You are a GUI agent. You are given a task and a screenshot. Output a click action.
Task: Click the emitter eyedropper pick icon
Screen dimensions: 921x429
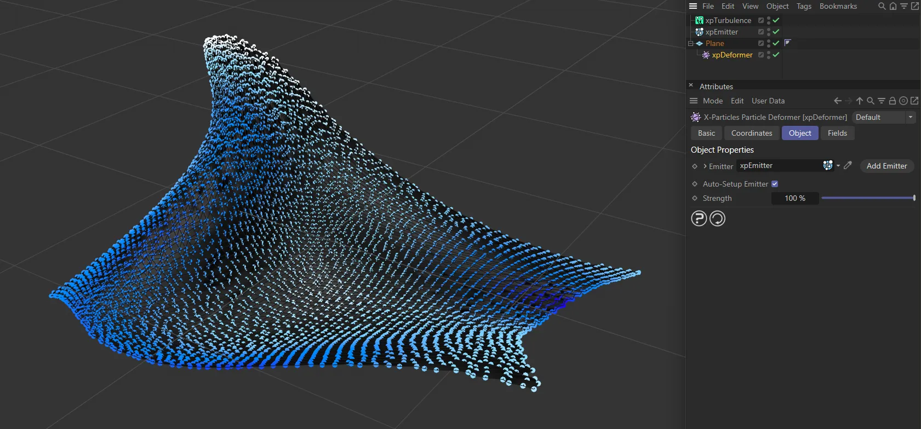click(848, 165)
